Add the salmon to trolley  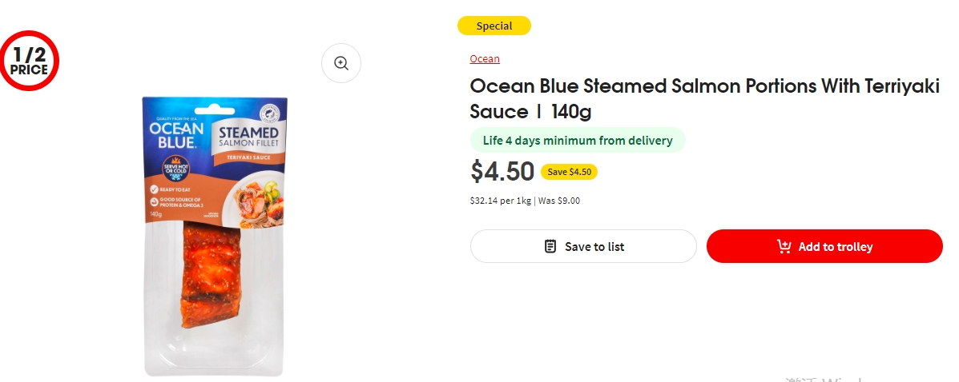pyautogui.click(x=824, y=246)
